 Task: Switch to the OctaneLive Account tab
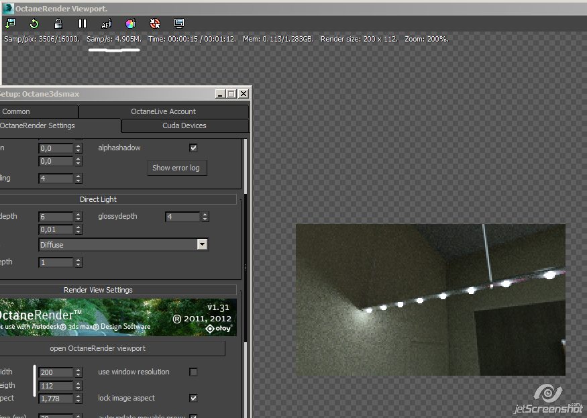point(164,111)
